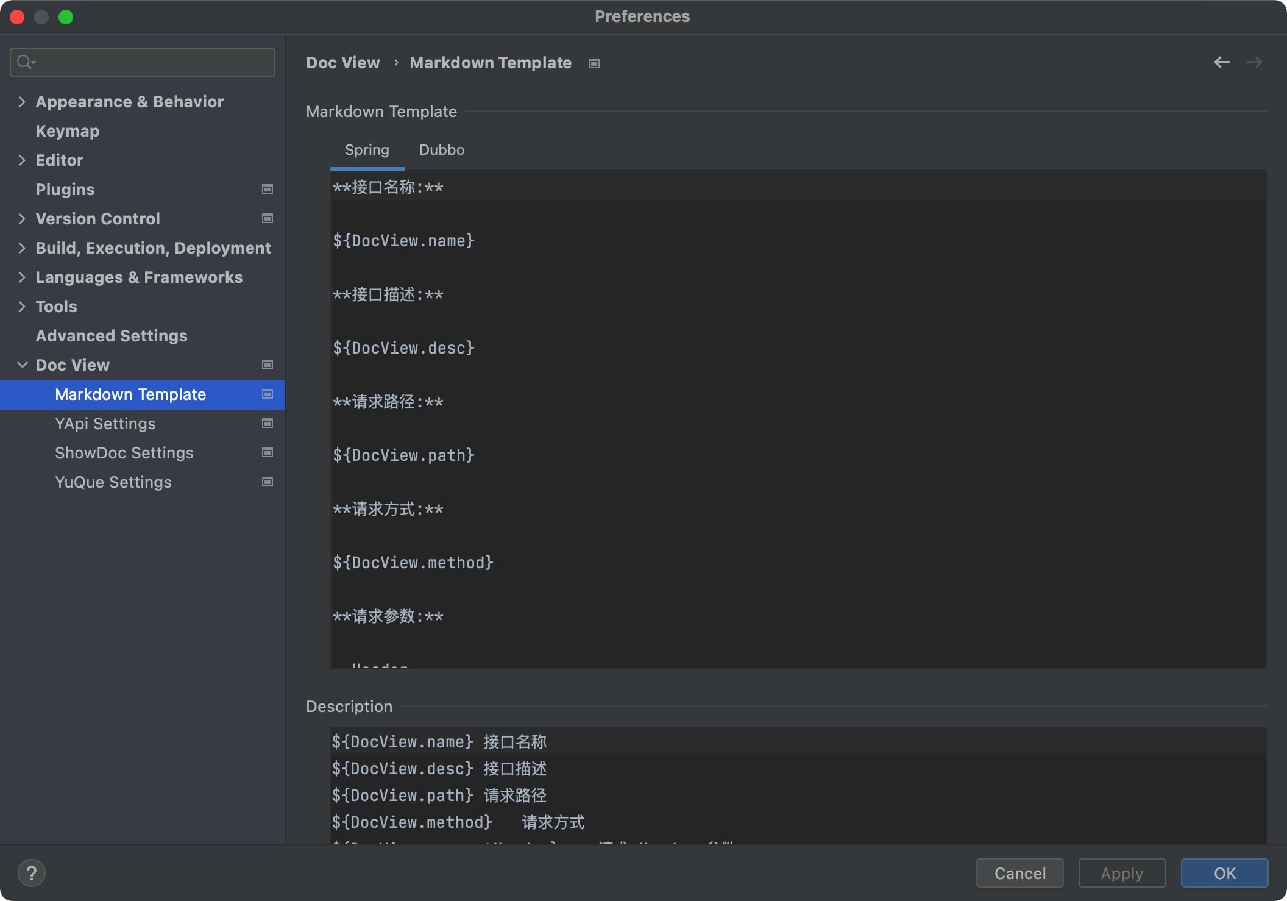Click the project-level icon next to the Markdown Template breadcrumb
Image resolution: width=1287 pixels, height=901 pixels.
(594, 63)
